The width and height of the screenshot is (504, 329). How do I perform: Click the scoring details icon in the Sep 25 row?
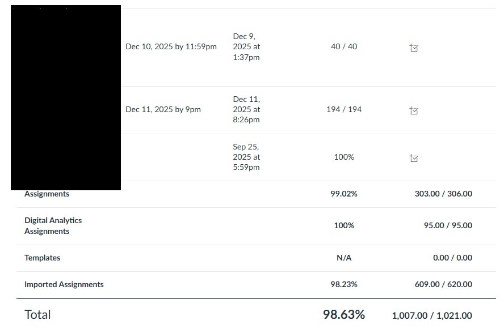(x=414, y=159)
